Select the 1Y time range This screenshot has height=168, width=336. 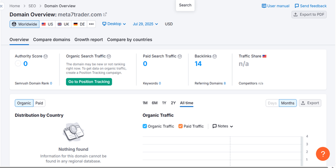(164, 103)
